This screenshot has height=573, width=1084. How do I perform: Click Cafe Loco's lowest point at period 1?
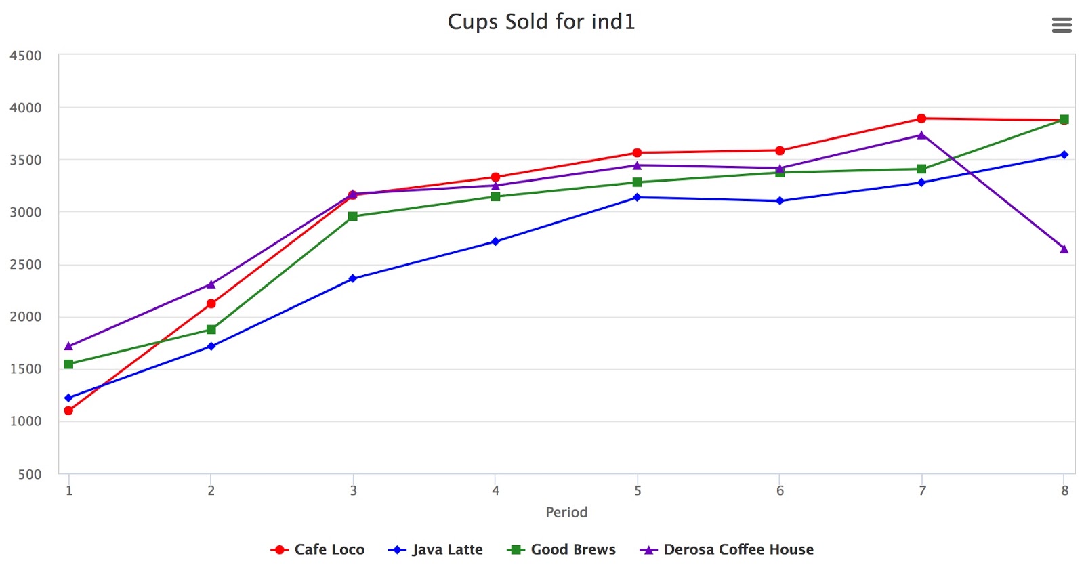click(x=68, y=410)
